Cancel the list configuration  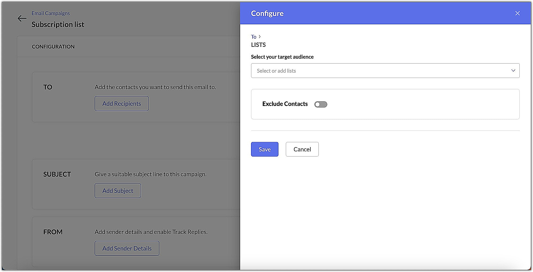tap(302, 149)
